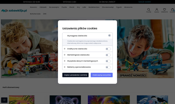The height and width of the screenshot is (104, 175).
Task: Open the colorful galaxy diamond painting thumbnail
Action: (x=109, y=100)
